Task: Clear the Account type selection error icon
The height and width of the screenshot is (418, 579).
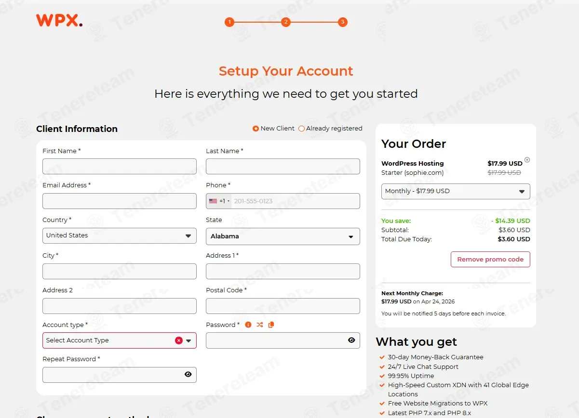Action: (179, 340)
